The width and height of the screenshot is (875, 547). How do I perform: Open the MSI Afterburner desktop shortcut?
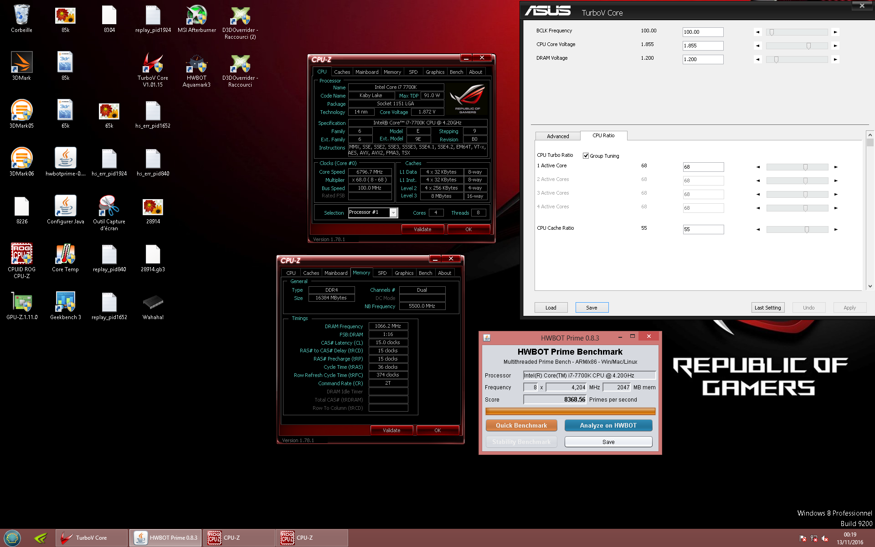point(197,19)
